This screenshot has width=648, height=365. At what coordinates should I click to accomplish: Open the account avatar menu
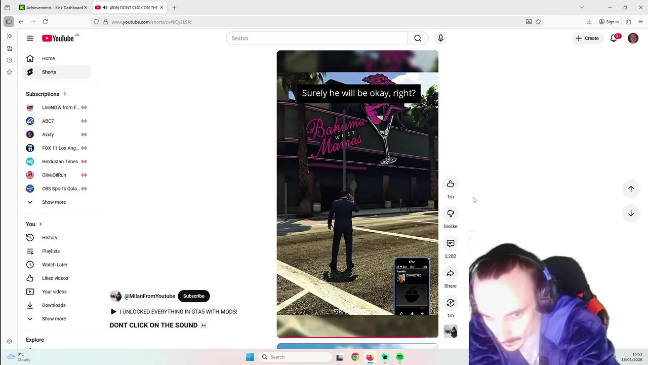(633, 38)
